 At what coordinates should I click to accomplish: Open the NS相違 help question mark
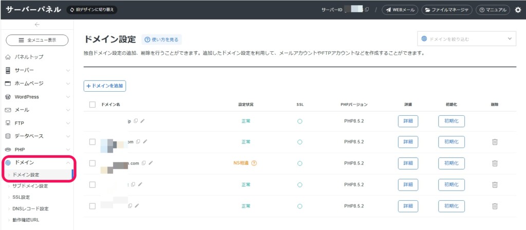point(254,163)
